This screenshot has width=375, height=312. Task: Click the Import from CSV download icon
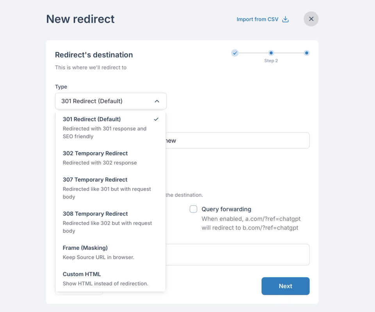pos(285,19)
